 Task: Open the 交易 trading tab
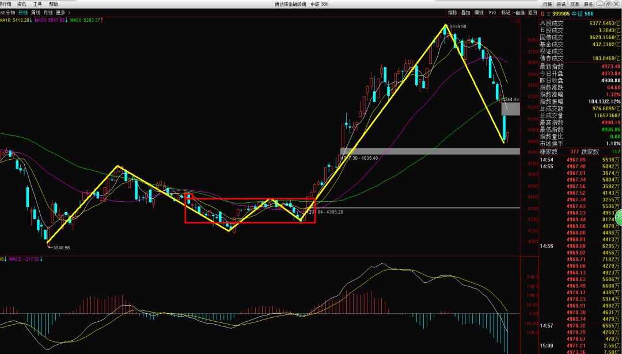pyautogui.click(x=574, y=4)
